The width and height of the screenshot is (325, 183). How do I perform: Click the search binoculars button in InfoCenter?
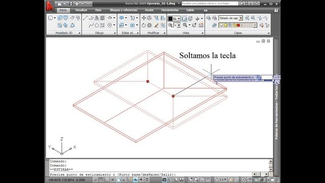pyautogui.click(x=242, y=4)
